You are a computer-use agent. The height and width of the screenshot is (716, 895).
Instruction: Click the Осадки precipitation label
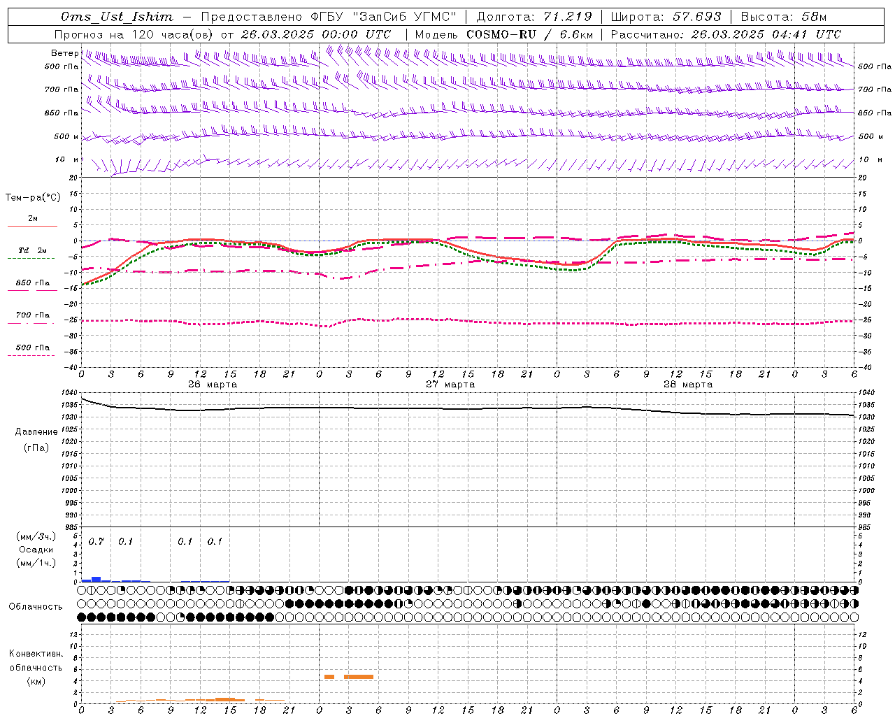coord(36,550)
